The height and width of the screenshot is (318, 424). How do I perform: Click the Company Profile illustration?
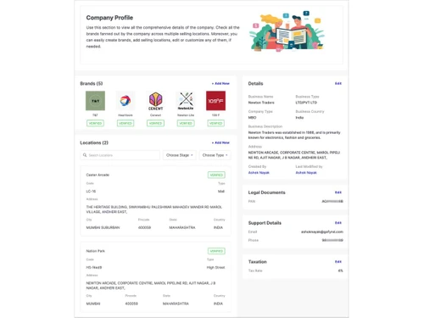(287, 31)
